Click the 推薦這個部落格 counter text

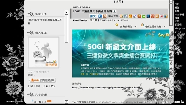[155, 27]
